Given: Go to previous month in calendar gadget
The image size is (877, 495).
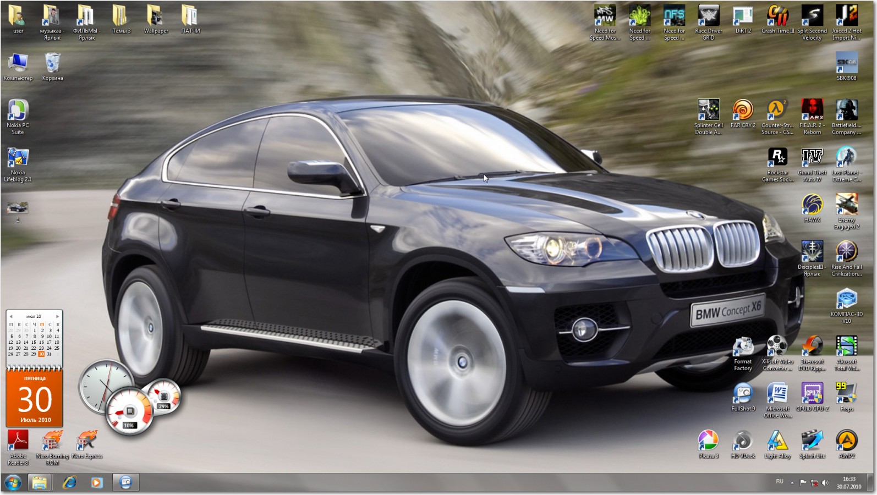Looking at the screenshot, I should (x=10, y=316).
